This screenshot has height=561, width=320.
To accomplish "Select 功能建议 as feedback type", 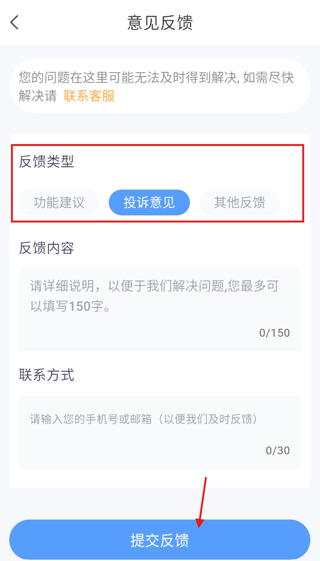I will pyautogui.click(x=59, y=203).
